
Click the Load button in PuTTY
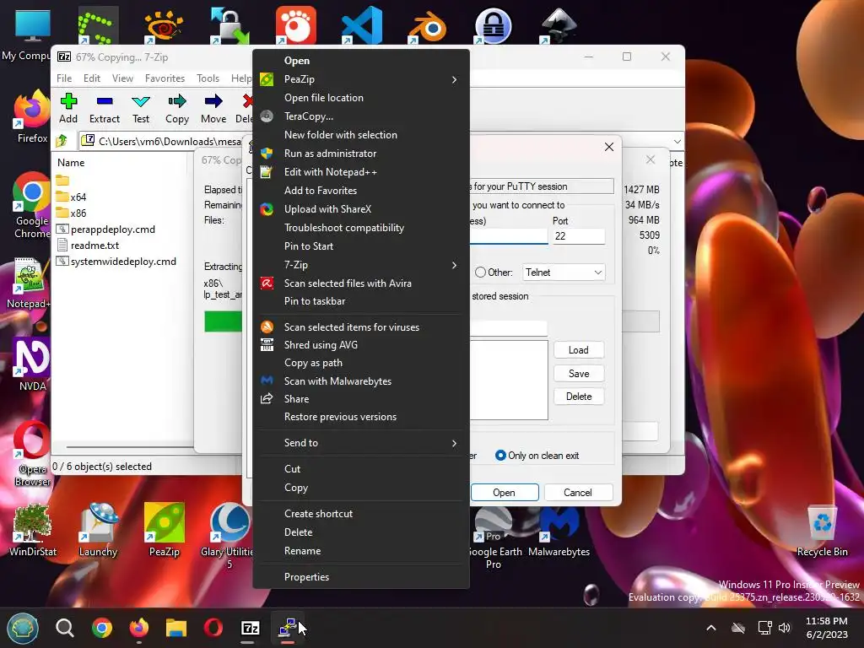point(579,350)
